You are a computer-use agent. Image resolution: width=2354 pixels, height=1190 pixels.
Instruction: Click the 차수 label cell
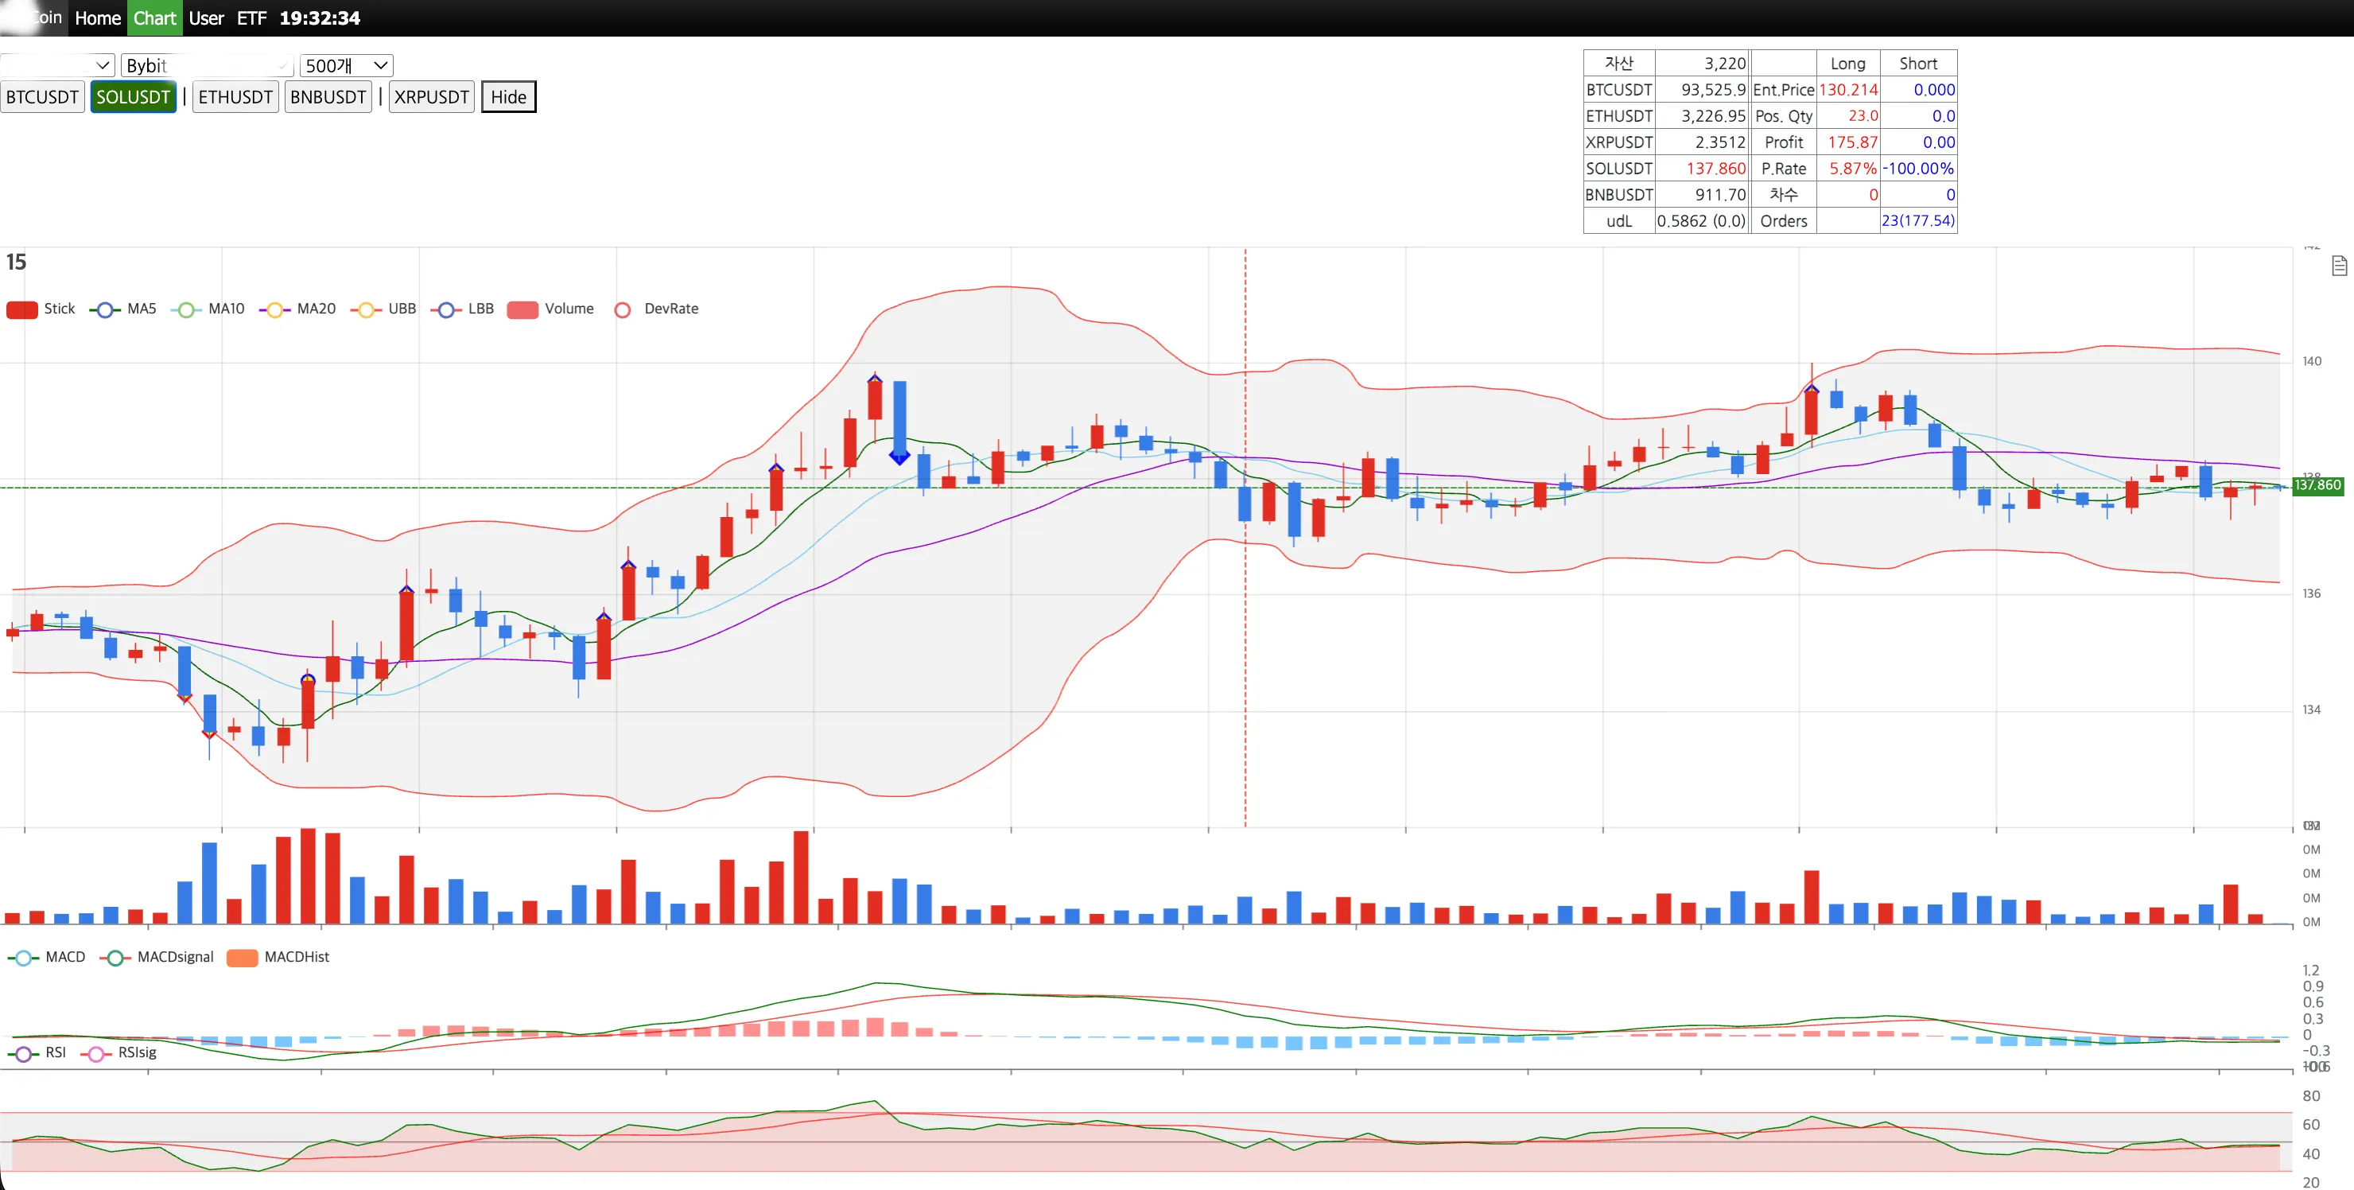click(1784, 195)
